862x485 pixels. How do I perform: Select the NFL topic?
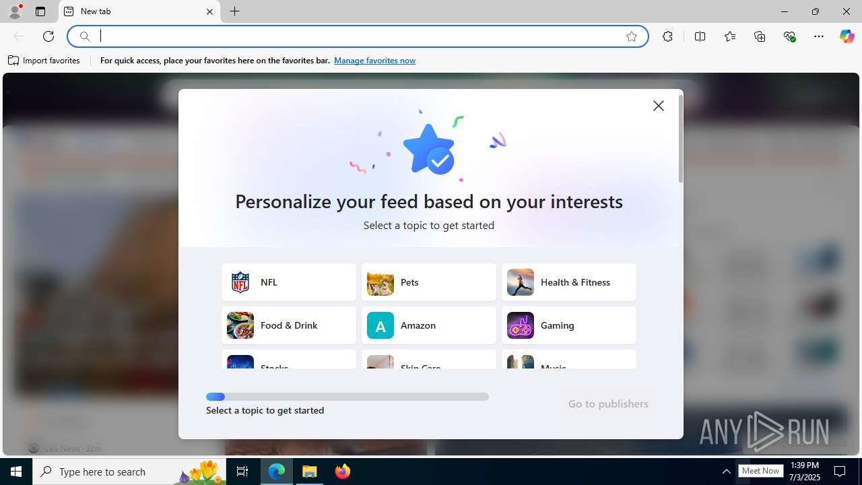[289, 282]
